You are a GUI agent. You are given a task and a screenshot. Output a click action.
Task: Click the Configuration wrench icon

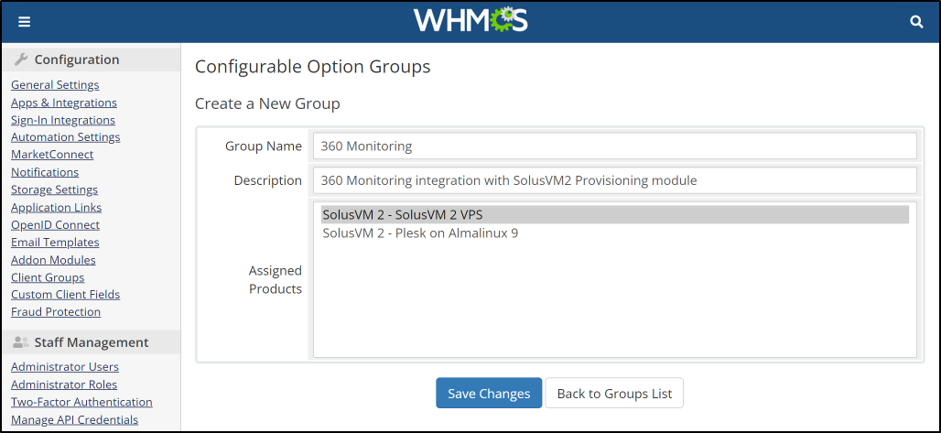(21, 60)
